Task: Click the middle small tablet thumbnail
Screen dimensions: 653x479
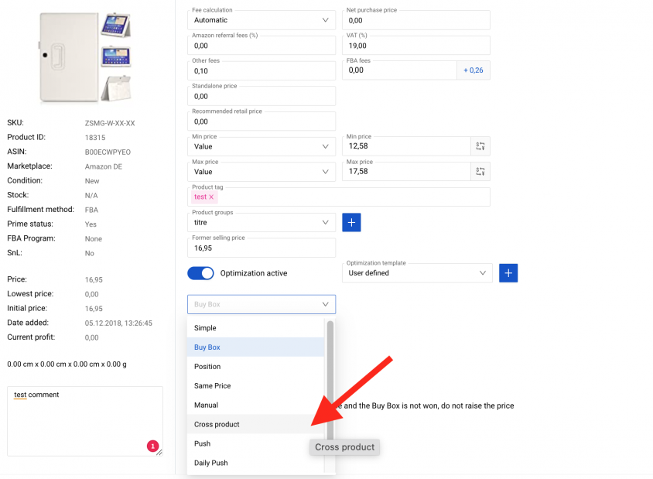Action: click(116, 57)
